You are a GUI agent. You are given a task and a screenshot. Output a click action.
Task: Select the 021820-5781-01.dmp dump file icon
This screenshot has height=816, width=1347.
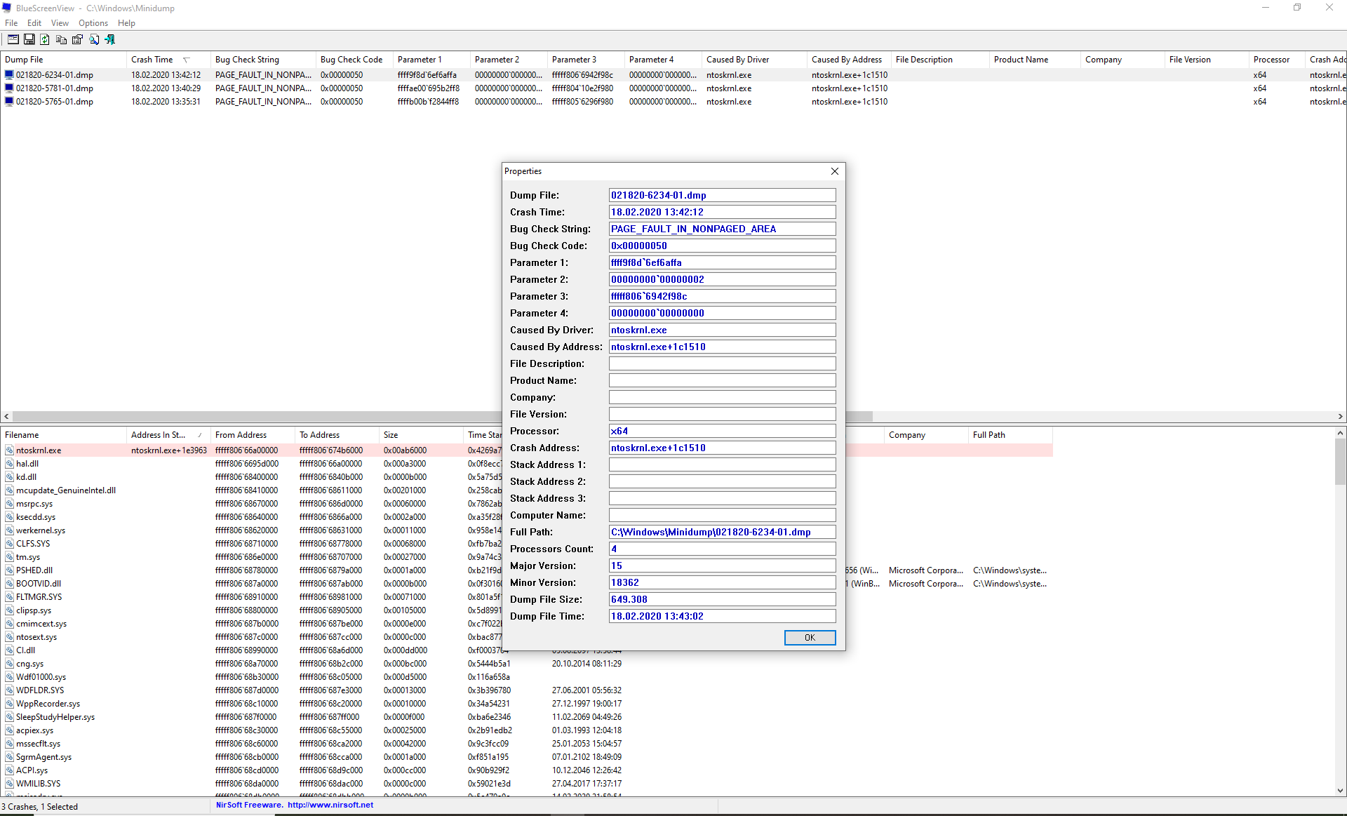[x=10, y=88]
